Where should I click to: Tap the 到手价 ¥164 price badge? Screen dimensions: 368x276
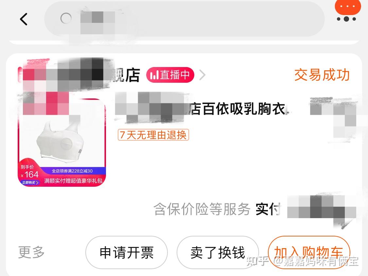[29, 172]
